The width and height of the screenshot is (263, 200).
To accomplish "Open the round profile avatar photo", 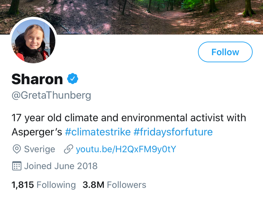I will click(34, 43).
